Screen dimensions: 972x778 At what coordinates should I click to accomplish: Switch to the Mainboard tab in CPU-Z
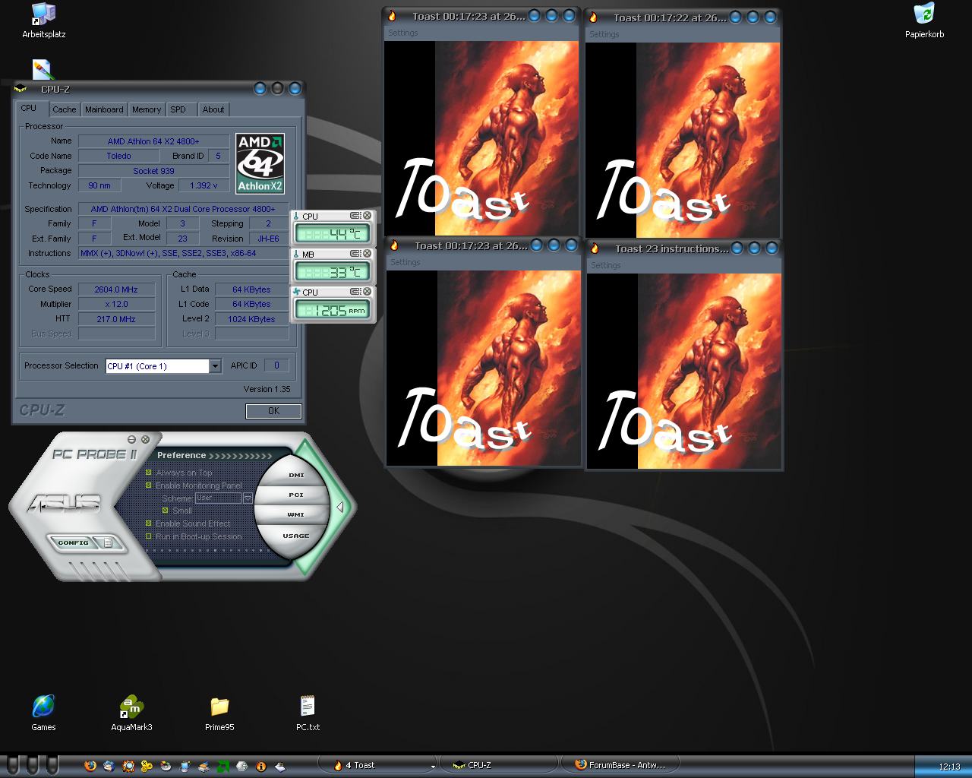[104, 109]
